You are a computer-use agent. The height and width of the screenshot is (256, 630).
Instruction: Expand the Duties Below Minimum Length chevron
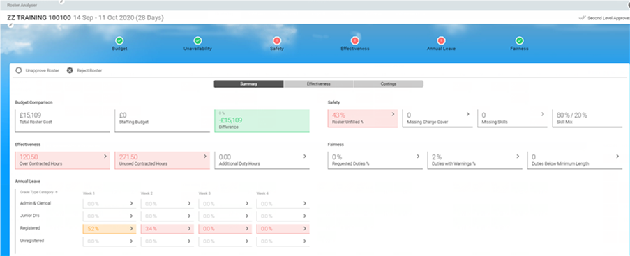(617, 157)
